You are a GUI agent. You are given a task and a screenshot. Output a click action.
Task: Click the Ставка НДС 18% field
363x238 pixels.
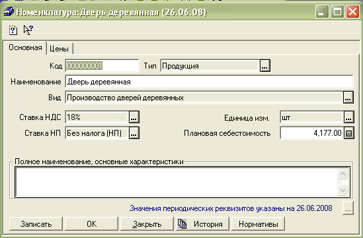[x=97, y=117]
